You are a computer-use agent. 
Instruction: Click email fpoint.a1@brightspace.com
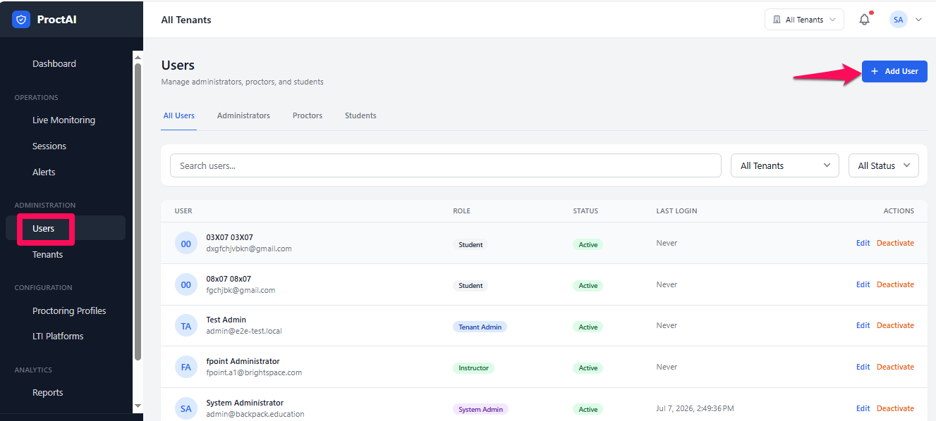(x=254, y=372)
